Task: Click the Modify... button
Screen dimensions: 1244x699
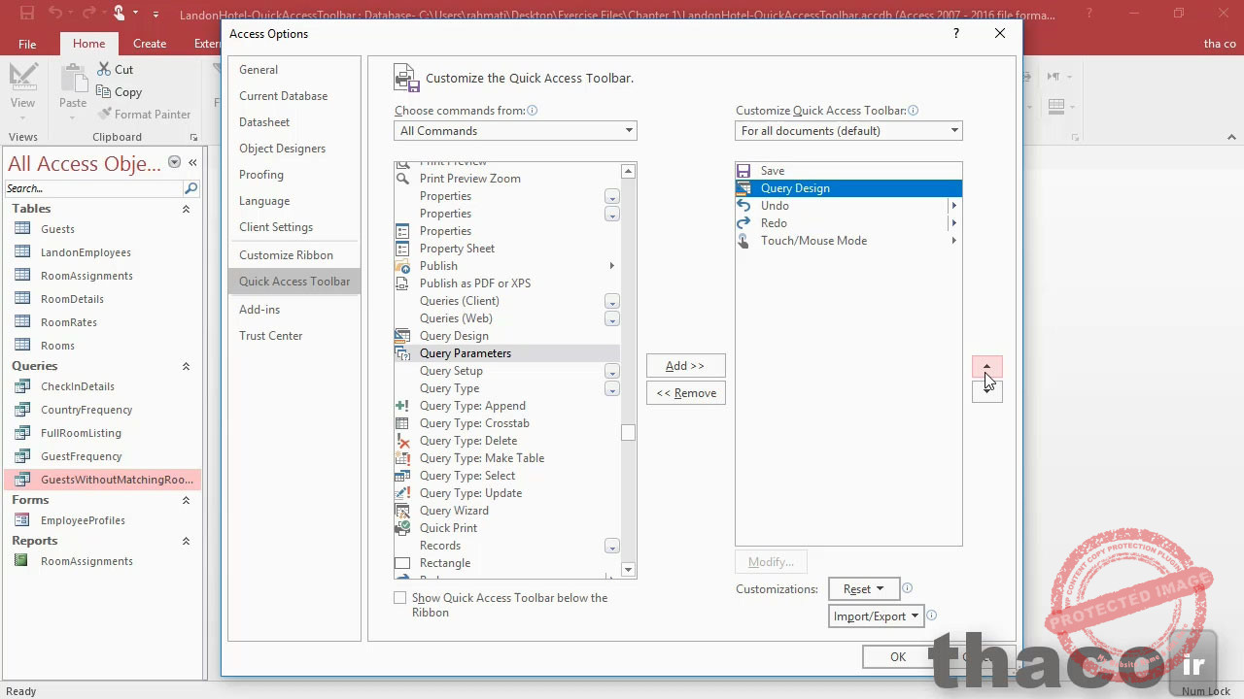Action: pyautogui.click(x=772, y=561)
